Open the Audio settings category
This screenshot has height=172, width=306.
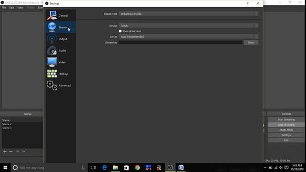61,51
